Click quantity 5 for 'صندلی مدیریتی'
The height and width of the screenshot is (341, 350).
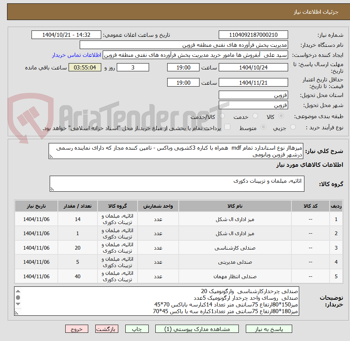pos(77,262)
